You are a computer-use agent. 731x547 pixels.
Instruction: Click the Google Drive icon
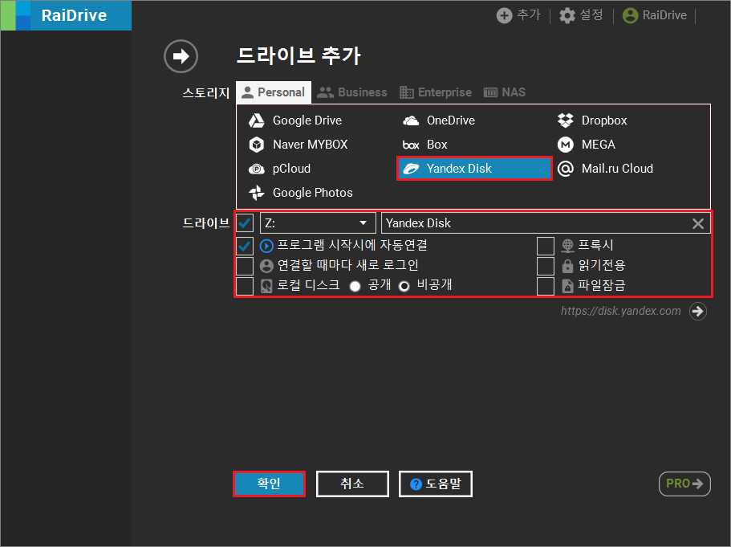coord(257,120)
